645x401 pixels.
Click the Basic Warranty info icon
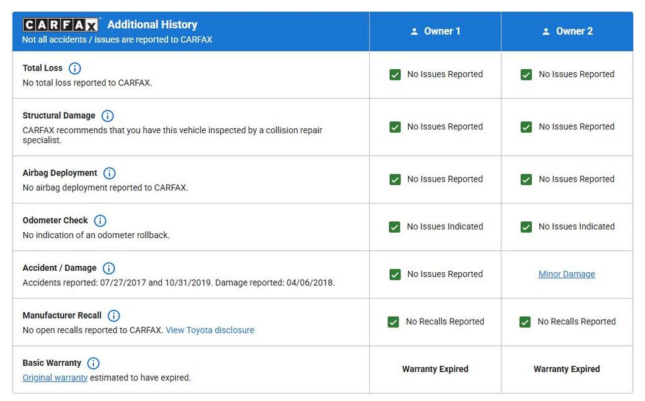[x=93, y=363]
